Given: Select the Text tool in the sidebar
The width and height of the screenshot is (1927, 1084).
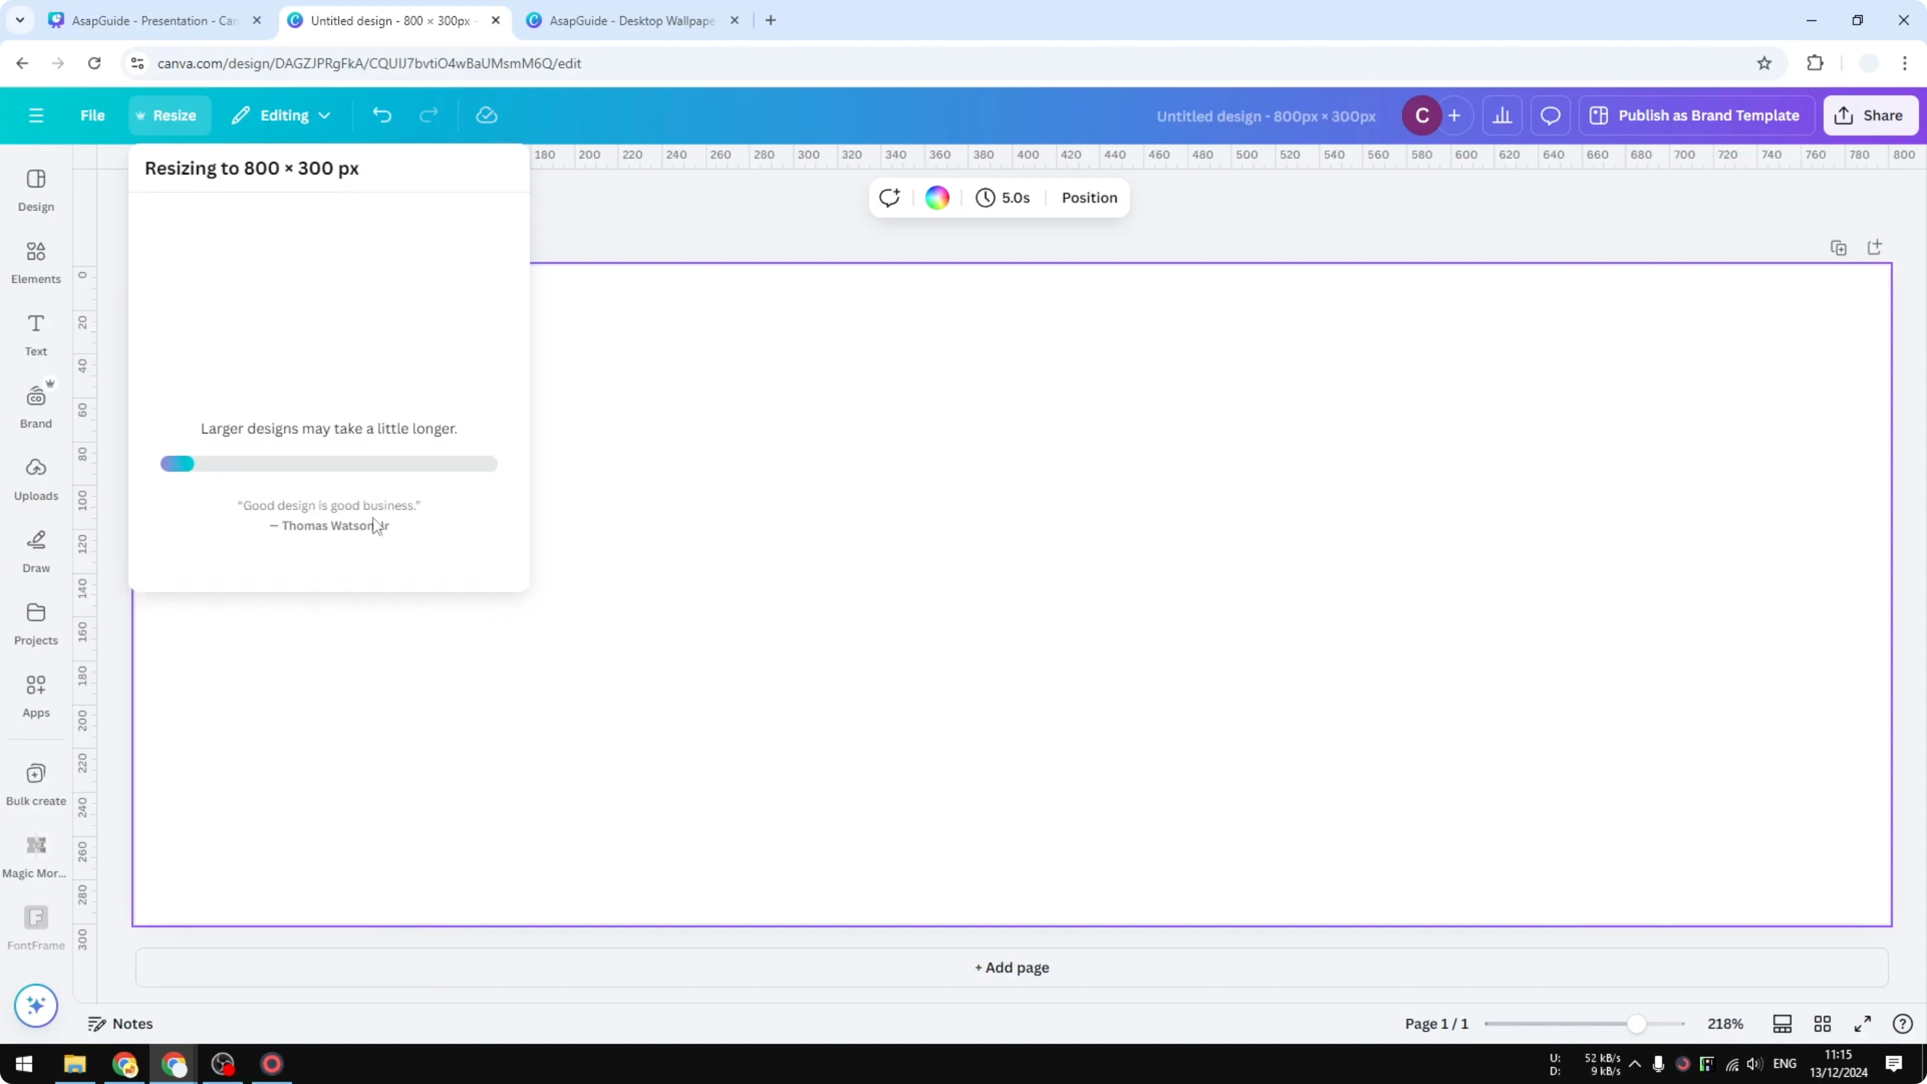Looking at the screenshot, I should [x=35, y=335].
